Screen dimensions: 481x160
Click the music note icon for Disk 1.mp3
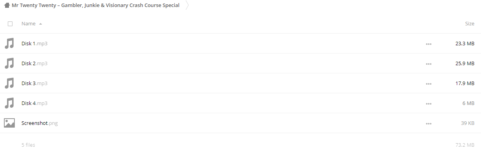(x=9, y=43)
